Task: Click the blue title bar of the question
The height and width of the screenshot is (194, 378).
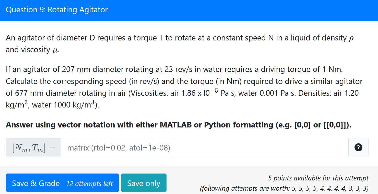Action: click(189, 10)
